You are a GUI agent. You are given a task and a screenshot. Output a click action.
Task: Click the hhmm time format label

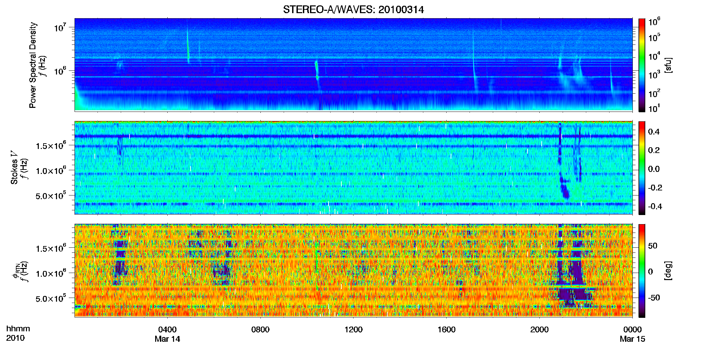[18, 329]
